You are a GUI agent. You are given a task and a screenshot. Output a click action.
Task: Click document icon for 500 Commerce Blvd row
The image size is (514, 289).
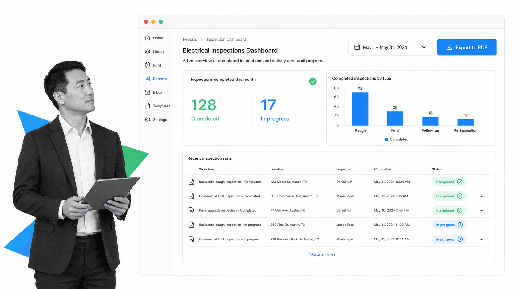pyautogui.click(x=191, y=196)
